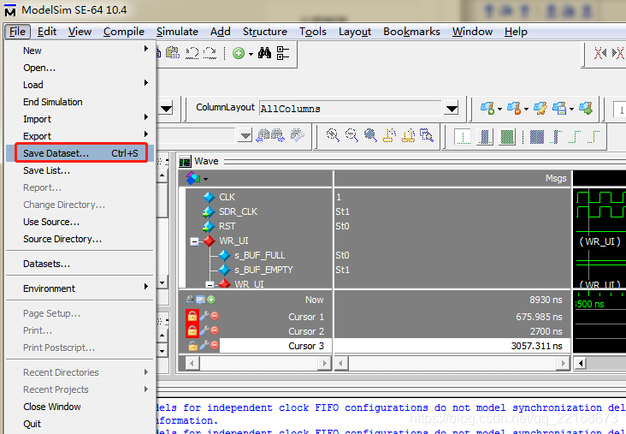Collapse the top-level WR_UI signal group
The height and width of the screenshot is (434, 626).
pos(194,241)
